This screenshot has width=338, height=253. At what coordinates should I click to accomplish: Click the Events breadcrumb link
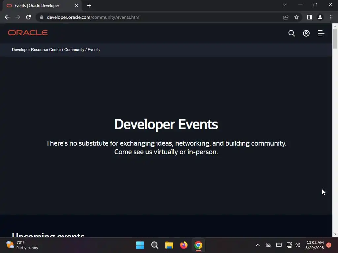[x=93, y=50]
